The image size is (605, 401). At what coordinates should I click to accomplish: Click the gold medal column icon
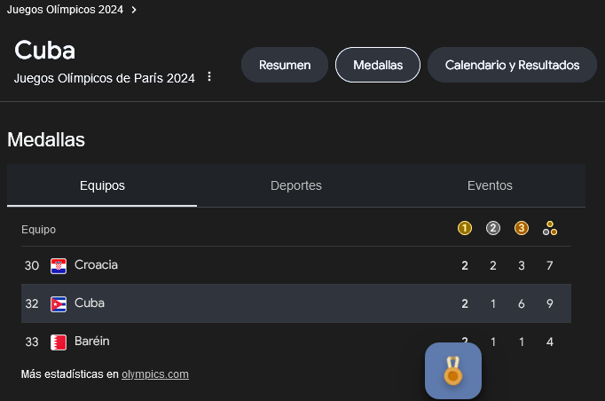point(465,228)
